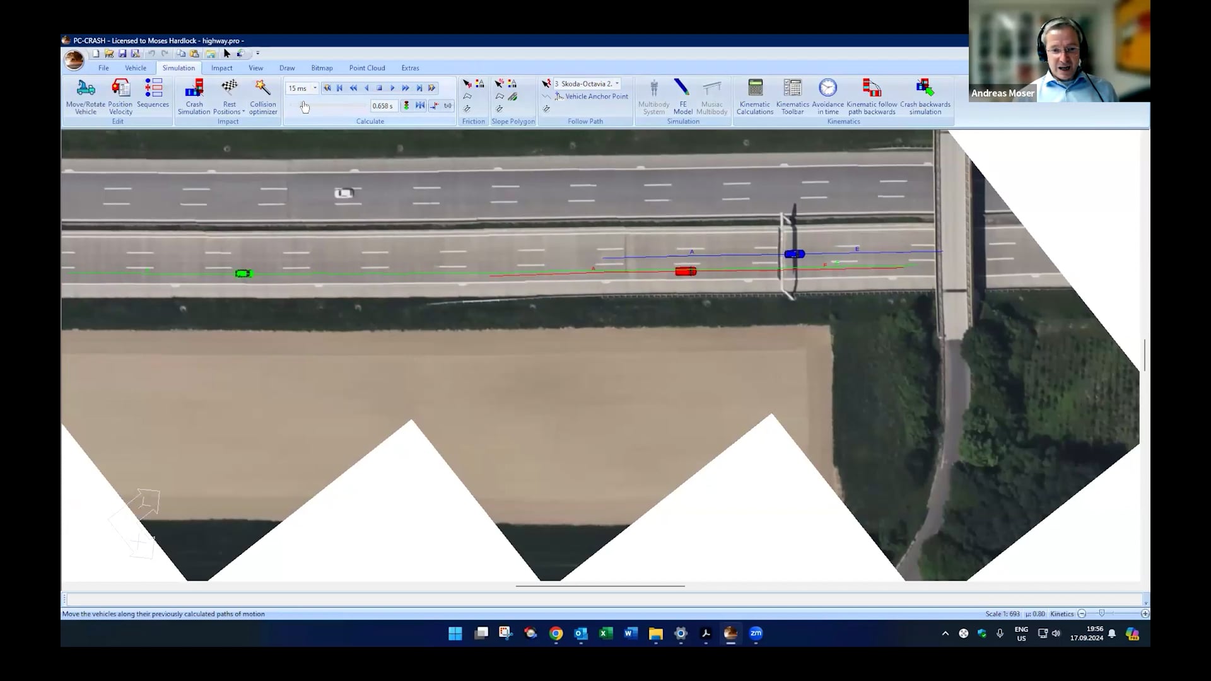Click Vehicle Anchor Point

(x=592, y=96)
